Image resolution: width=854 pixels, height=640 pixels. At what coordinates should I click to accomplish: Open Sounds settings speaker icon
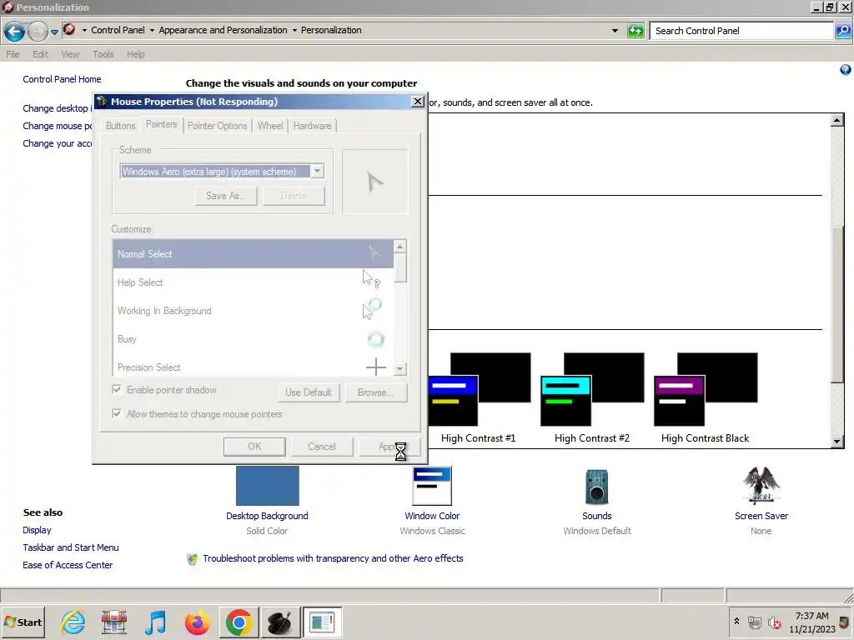point(597,487)
